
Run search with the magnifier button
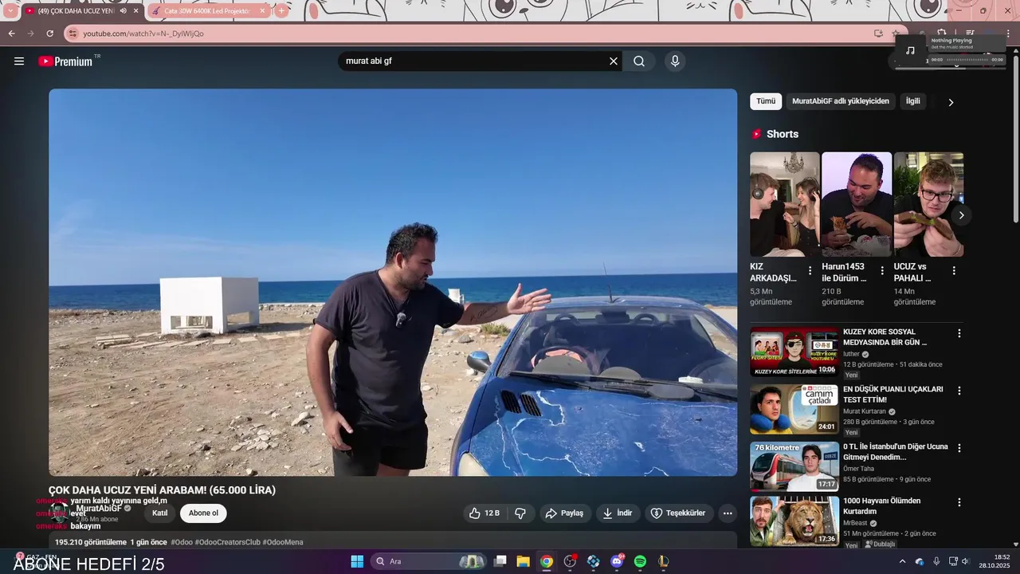[639, 61]
